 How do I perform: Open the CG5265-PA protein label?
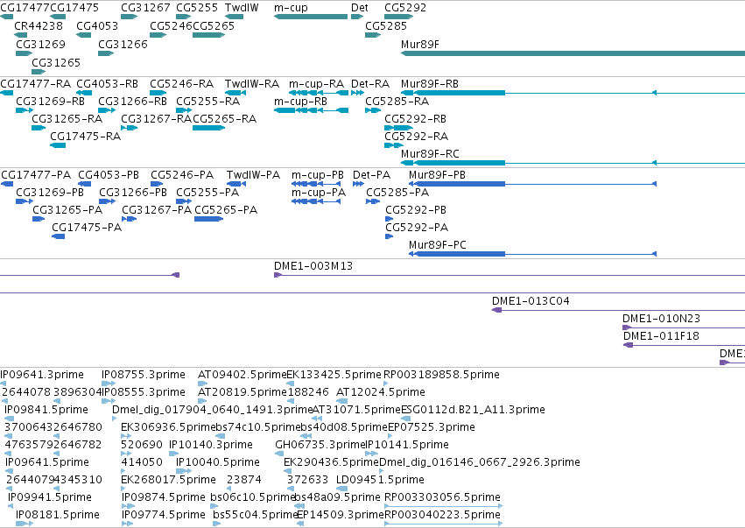[x=226, y=209]
